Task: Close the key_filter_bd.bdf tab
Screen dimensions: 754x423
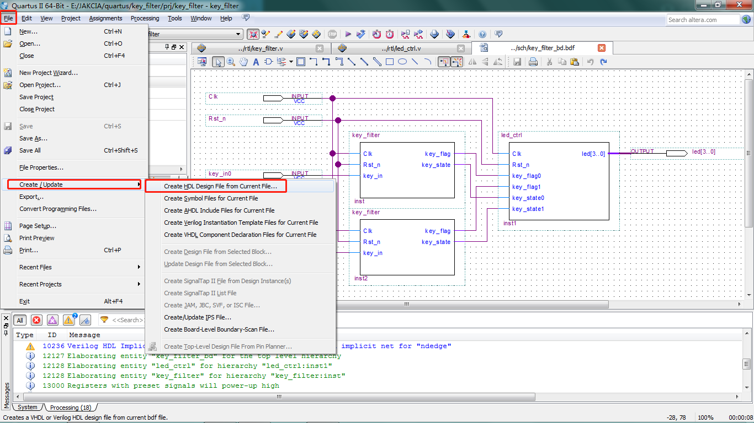Action: pos(602,48)
